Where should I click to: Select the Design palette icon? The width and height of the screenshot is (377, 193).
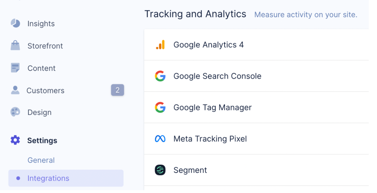pyautogui.click(x=15, y=112)
